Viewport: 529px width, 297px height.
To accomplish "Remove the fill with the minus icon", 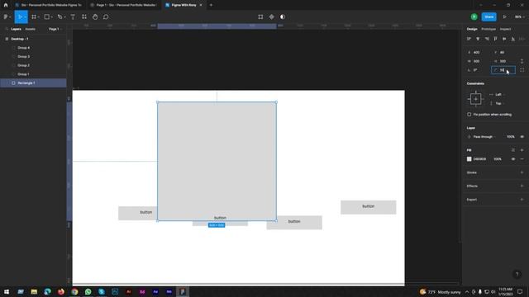I will (x=522, y=159).
